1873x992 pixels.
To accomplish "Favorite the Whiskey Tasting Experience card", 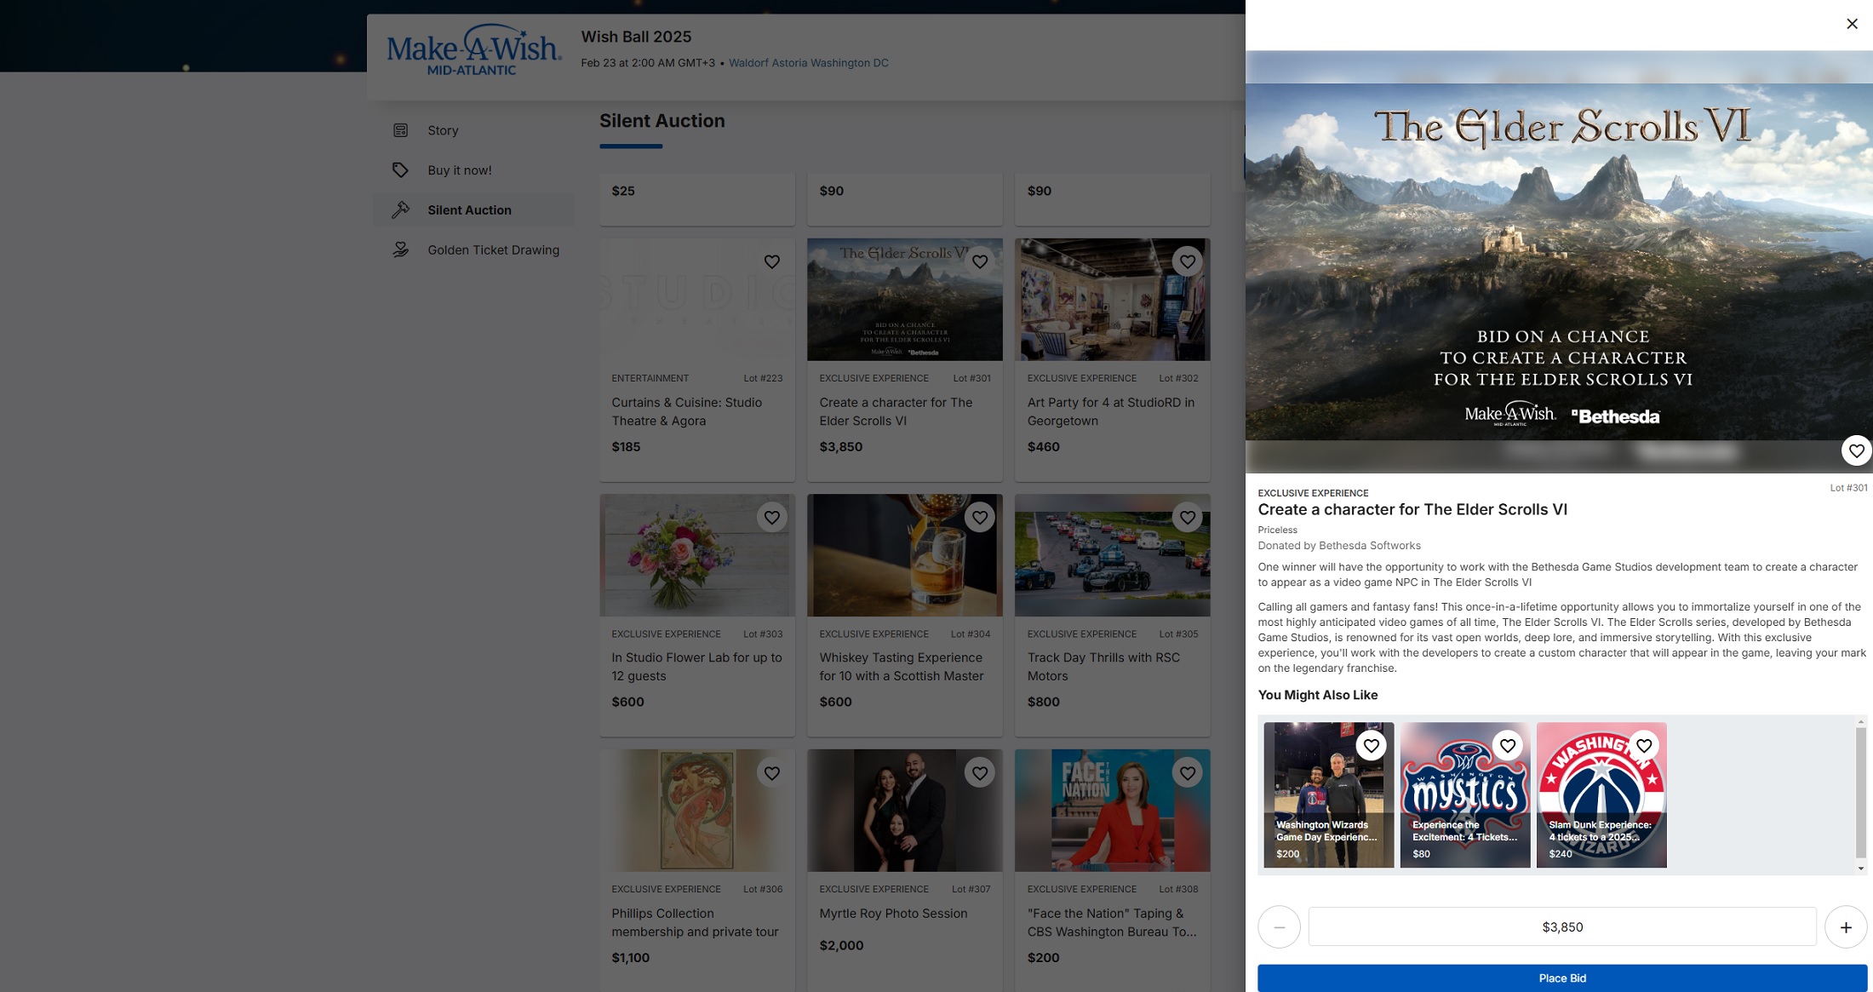I will pos(979,518).
